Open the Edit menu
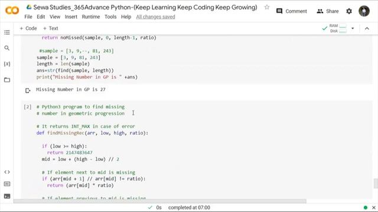 pos(41,17)
